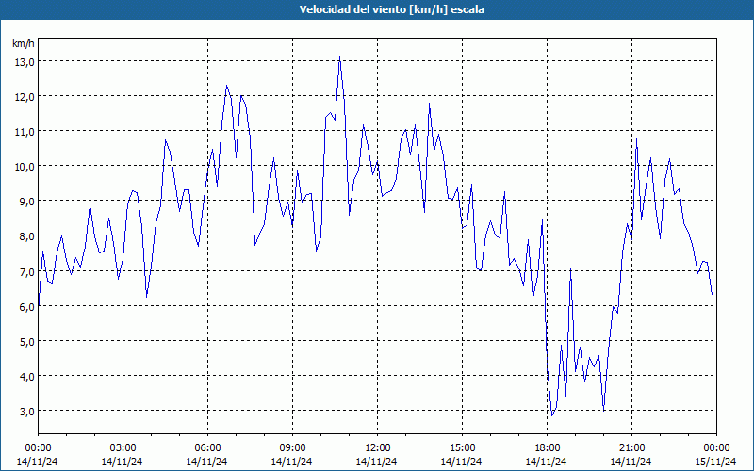Click the 13,0 y-axis label
Viewport: 754px width, 471px height.
point(24,61)
